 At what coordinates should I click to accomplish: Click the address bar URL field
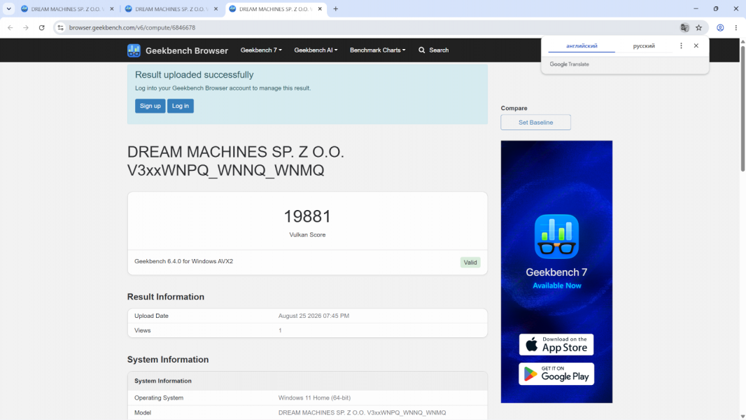[132, 27]
